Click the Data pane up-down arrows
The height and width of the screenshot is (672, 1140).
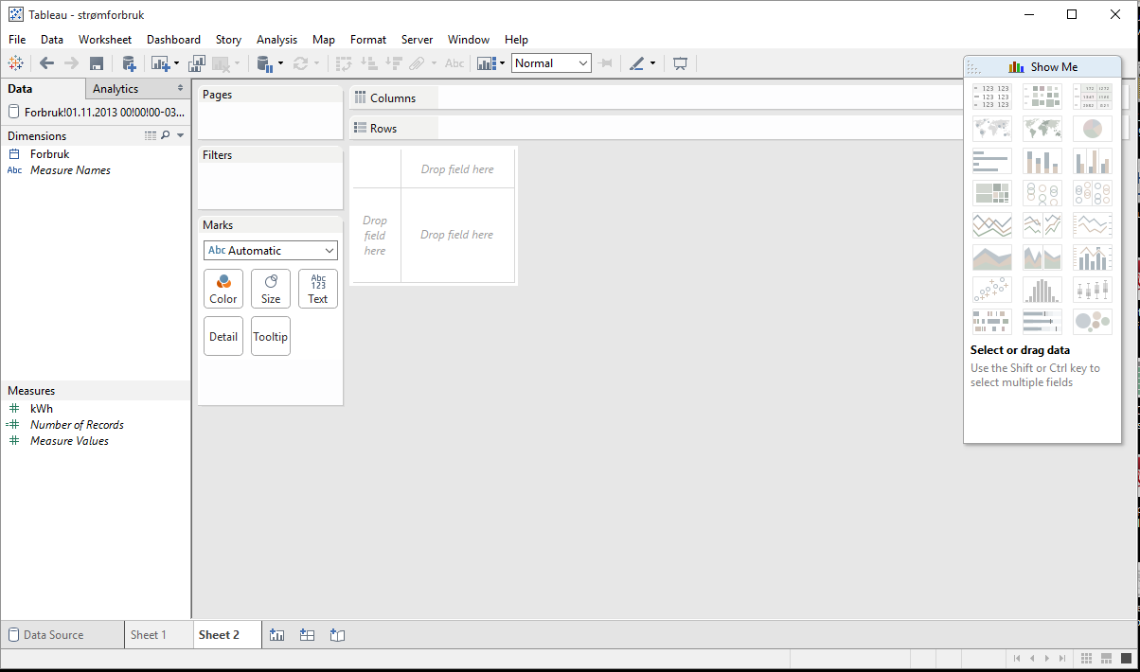point(180,88)
